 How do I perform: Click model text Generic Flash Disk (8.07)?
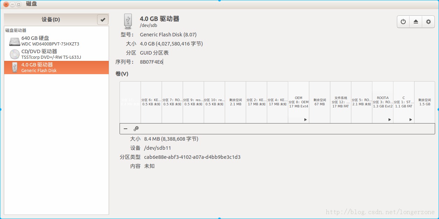(168, 35)
